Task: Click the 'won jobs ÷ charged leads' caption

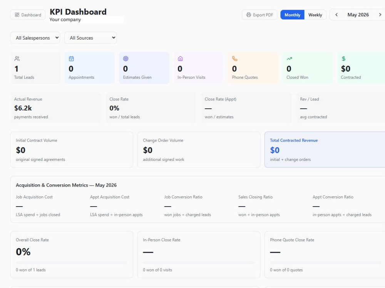Action: pos(187,215)
